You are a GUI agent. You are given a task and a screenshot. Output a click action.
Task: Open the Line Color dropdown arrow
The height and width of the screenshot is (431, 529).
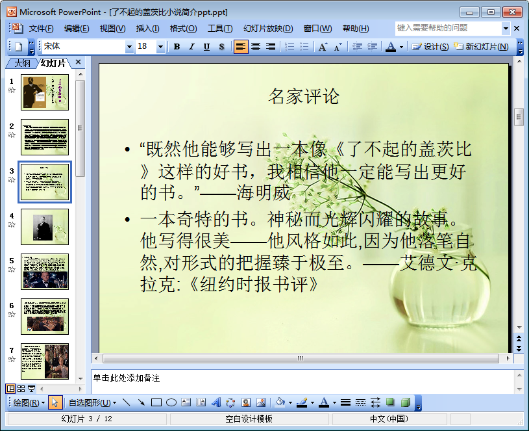[x=312, y=402]
